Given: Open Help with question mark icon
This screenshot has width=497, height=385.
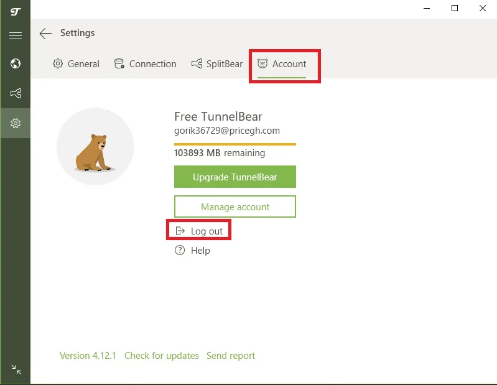Looking at the screenshot, I should tap(192, 251).
